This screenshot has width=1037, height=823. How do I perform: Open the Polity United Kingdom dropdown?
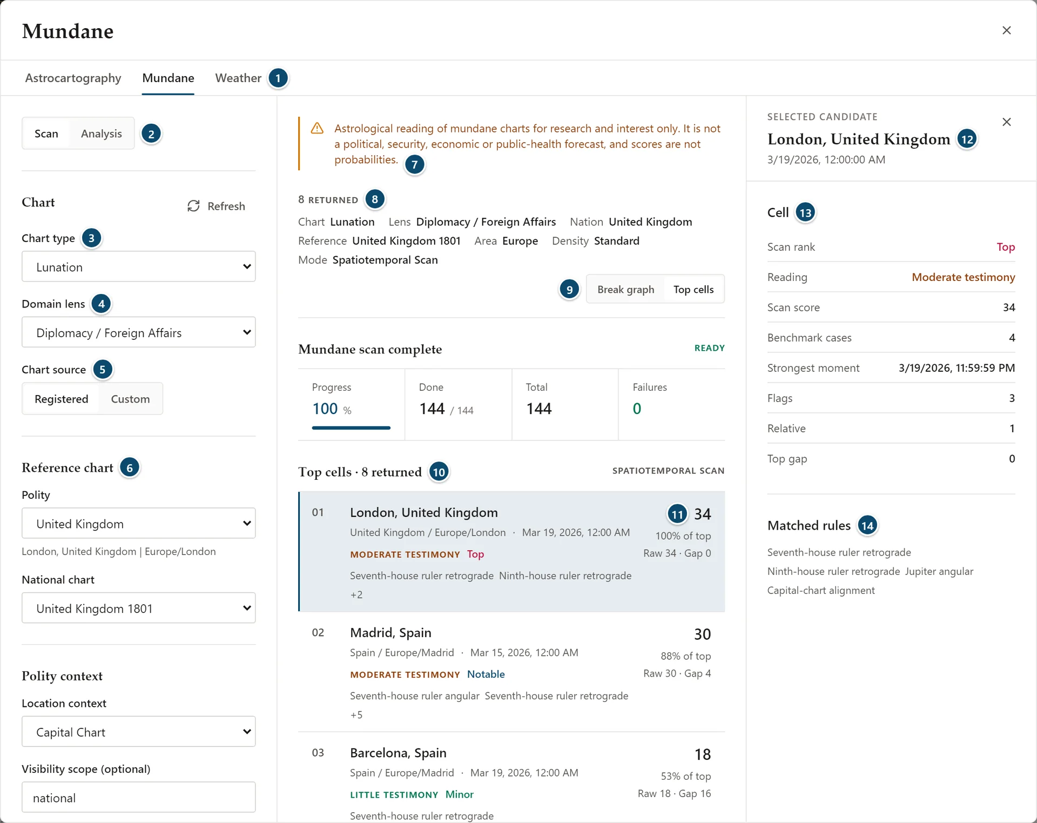tap(138, 523)
